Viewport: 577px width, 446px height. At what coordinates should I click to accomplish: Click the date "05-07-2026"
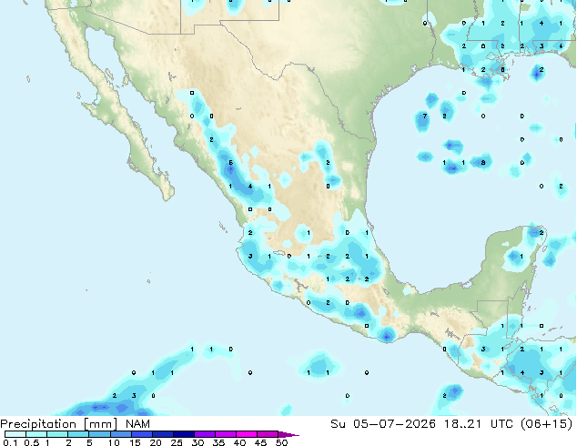(x=394, y=424)
